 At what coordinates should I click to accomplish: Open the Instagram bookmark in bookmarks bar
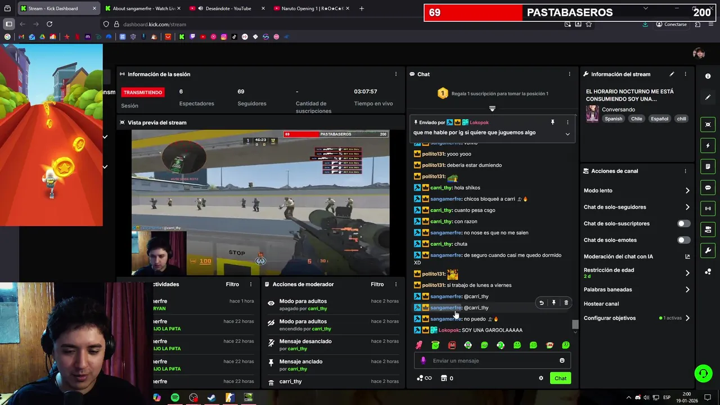[x=224, y=37]
